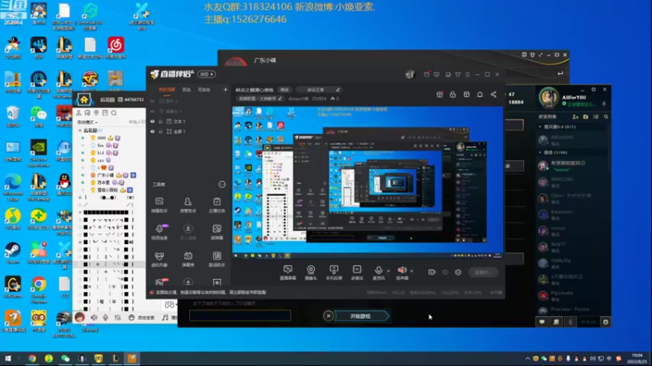The height and width of the screenshot is (366, 652).
Task: Collapse the first friends group above AllForLOVE
Action: pyautogui.click(x=540, y=127)
